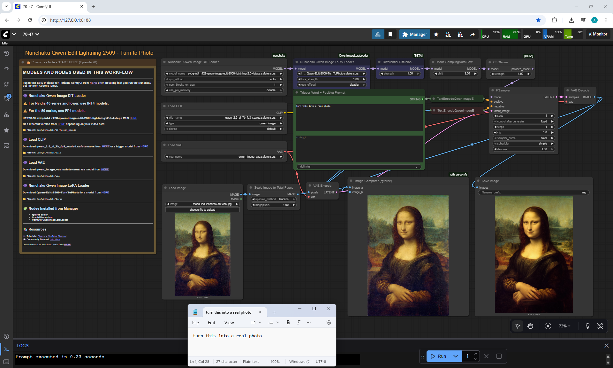This screenshot has width=613, height=368.
Task: Open the queue history sidebar icon
Action: coord(6,53)
